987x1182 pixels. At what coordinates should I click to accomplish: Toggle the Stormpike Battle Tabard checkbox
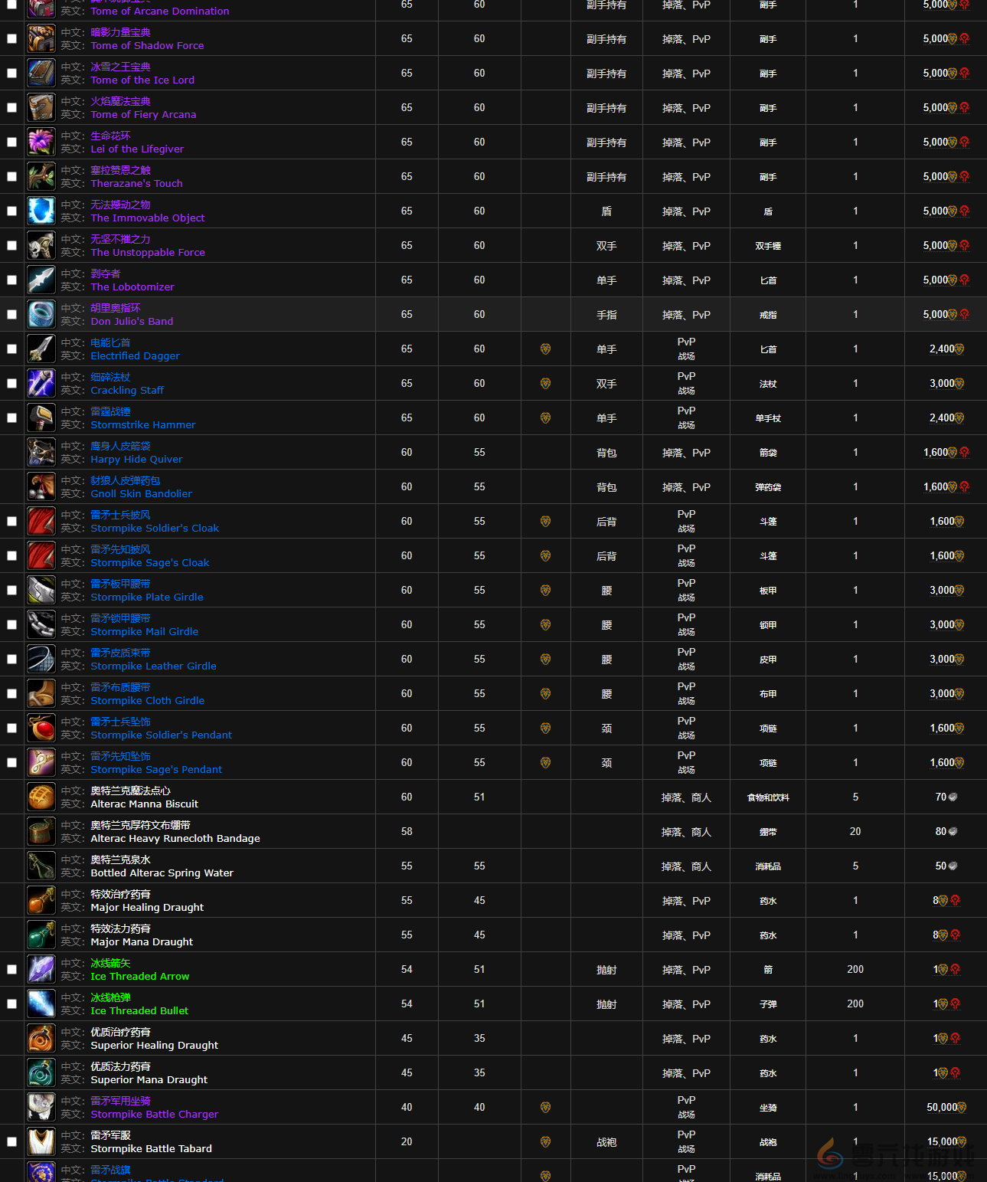point(11,1142)
